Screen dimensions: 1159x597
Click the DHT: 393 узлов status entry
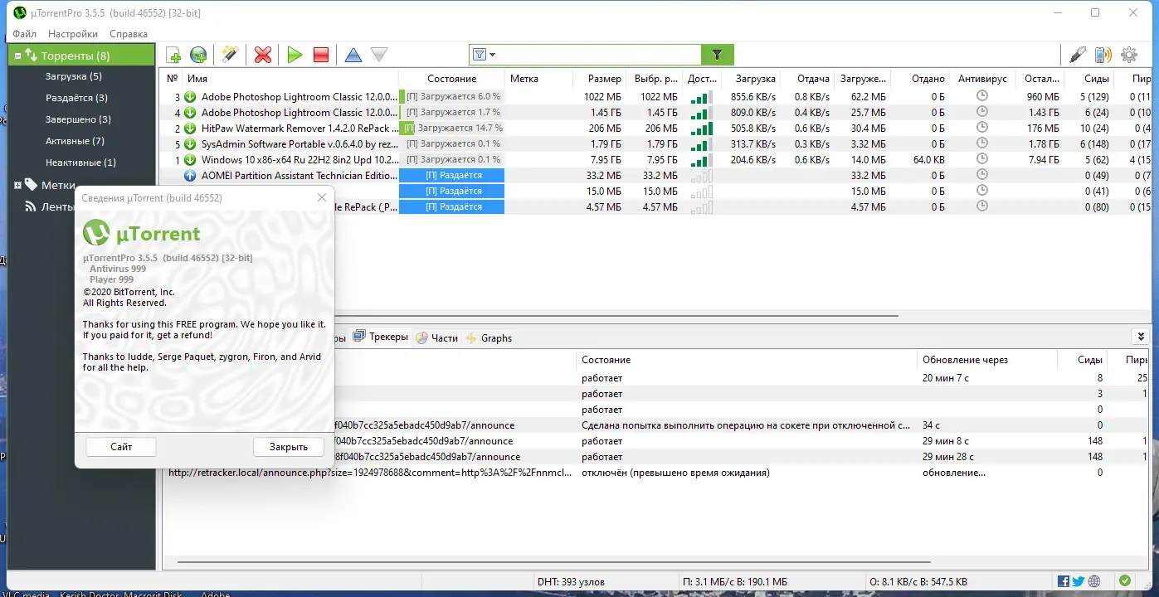(x=571, y=581)
